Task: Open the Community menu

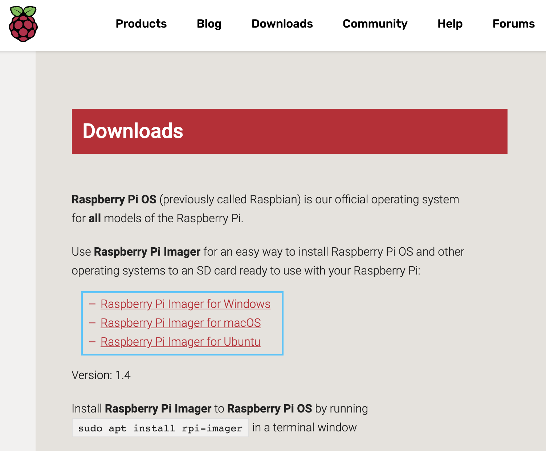Action: click(x=375, y=24)
